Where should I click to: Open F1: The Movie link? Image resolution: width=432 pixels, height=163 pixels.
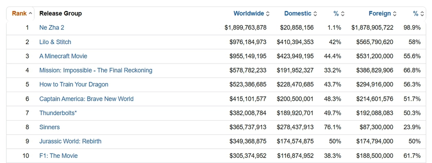click(x=58, y=156)
